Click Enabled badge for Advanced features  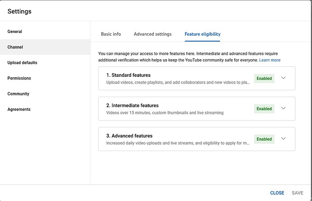click(x=264, y=139)
